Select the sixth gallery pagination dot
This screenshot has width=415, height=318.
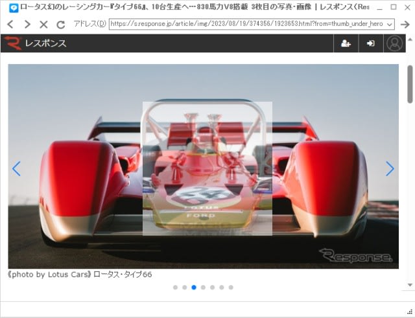click(222, 288)
